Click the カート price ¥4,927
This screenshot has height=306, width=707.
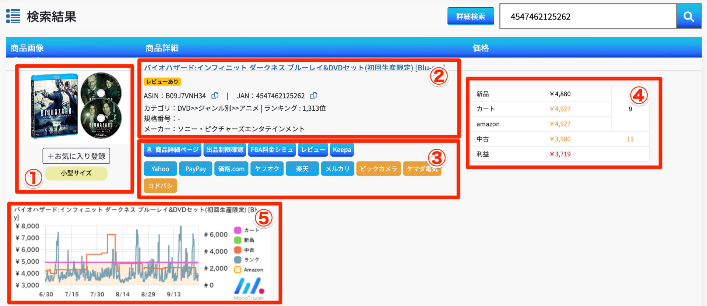(x=560, y=109)
